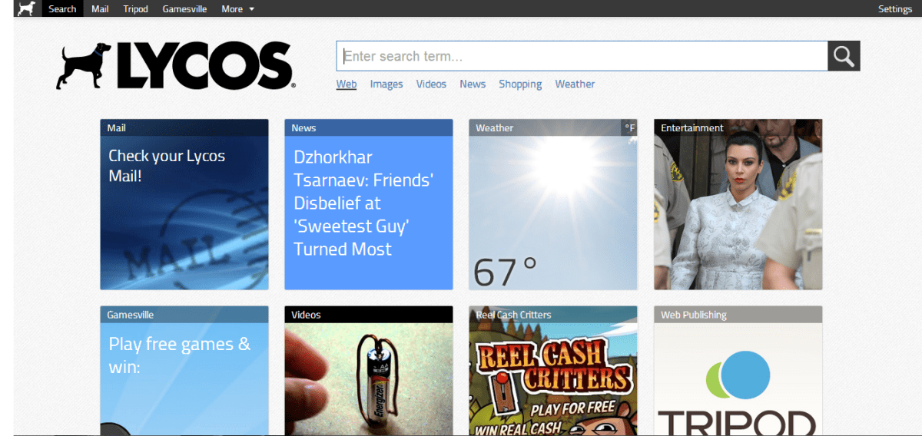This screenshot has width=922, height=436.
Task: Click the Enter search term input field
Action: (x=582, y=56)
